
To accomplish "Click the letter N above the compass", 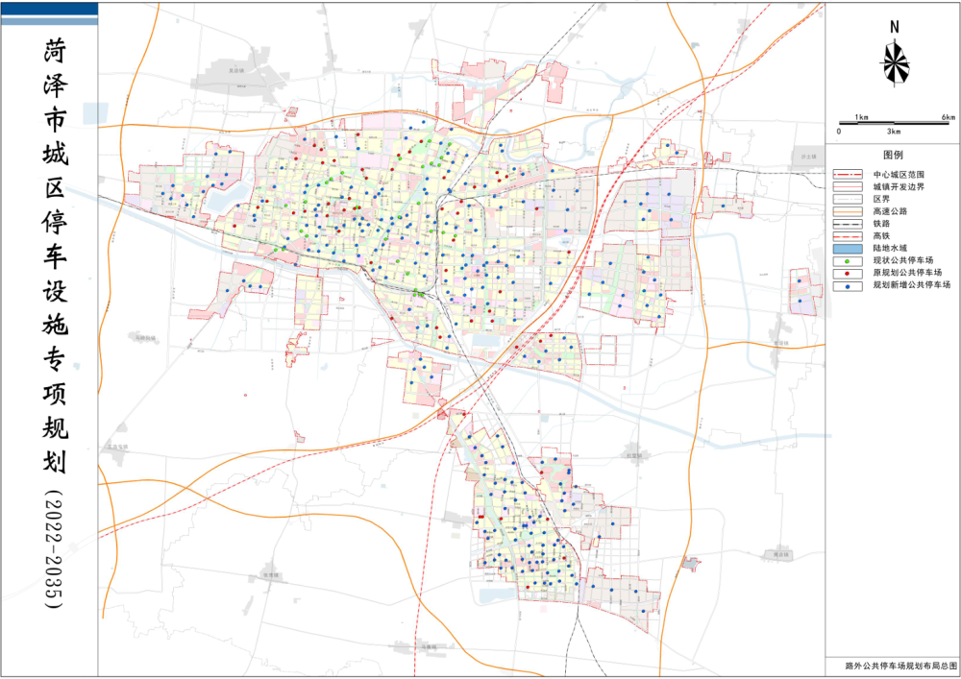I will pos(894,27).
